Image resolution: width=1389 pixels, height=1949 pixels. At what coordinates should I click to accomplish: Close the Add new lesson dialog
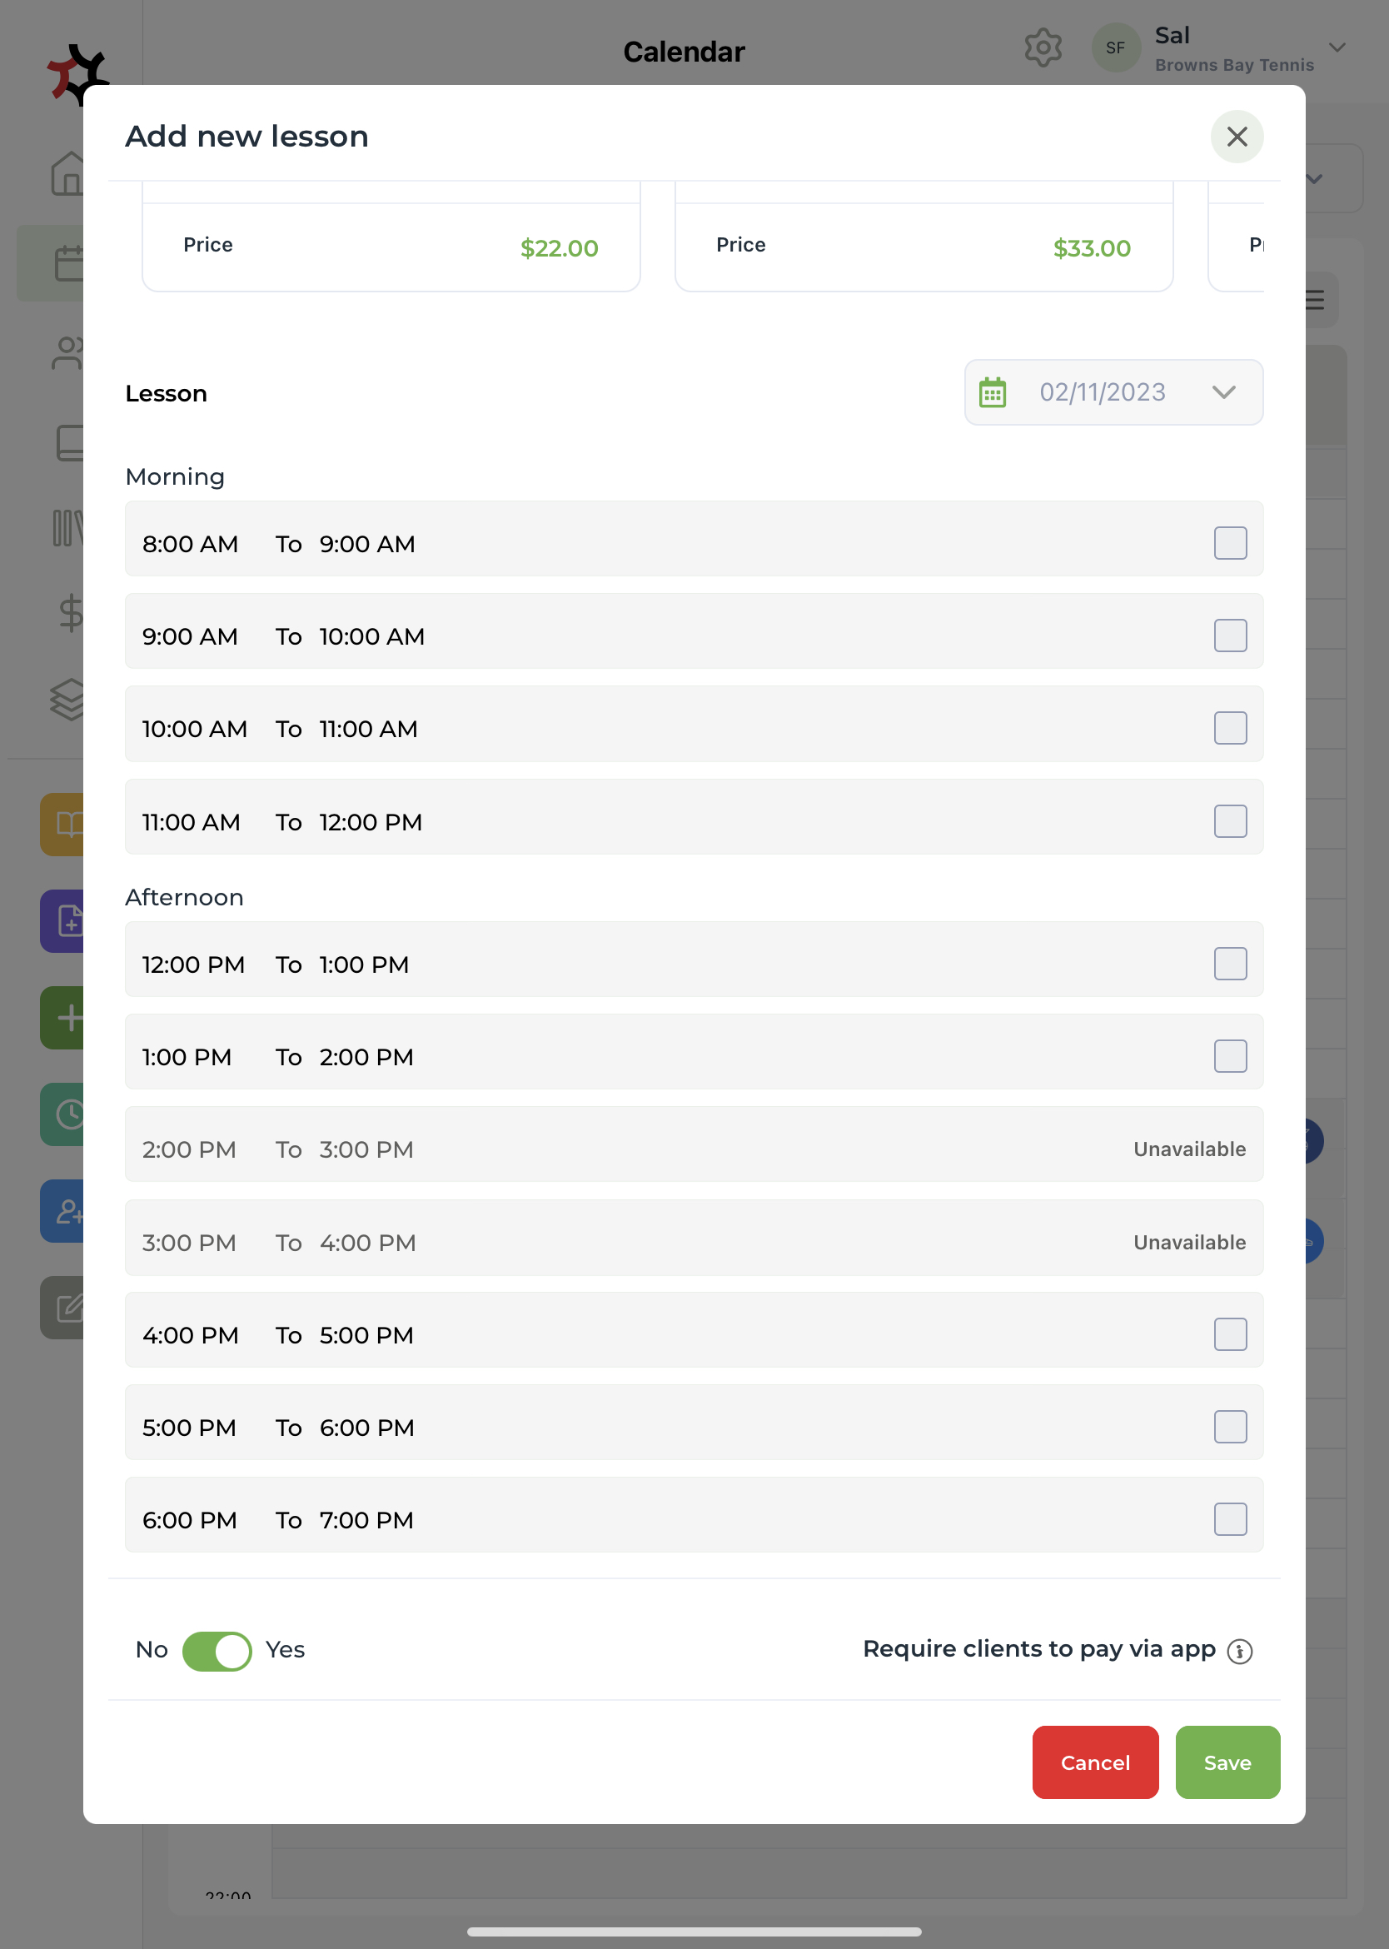(1236, 137)
